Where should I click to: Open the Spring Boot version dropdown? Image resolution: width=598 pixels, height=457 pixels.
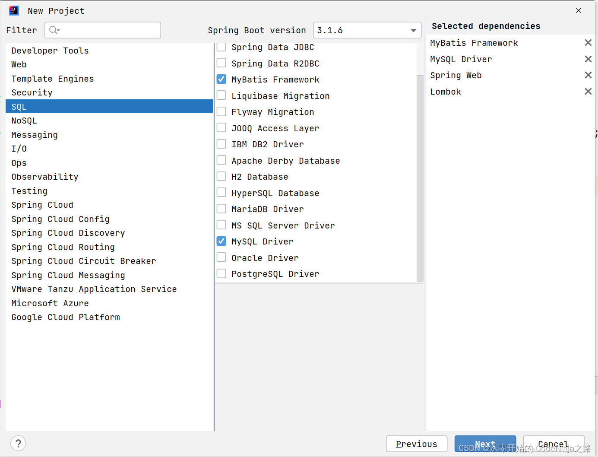[367, 30]
